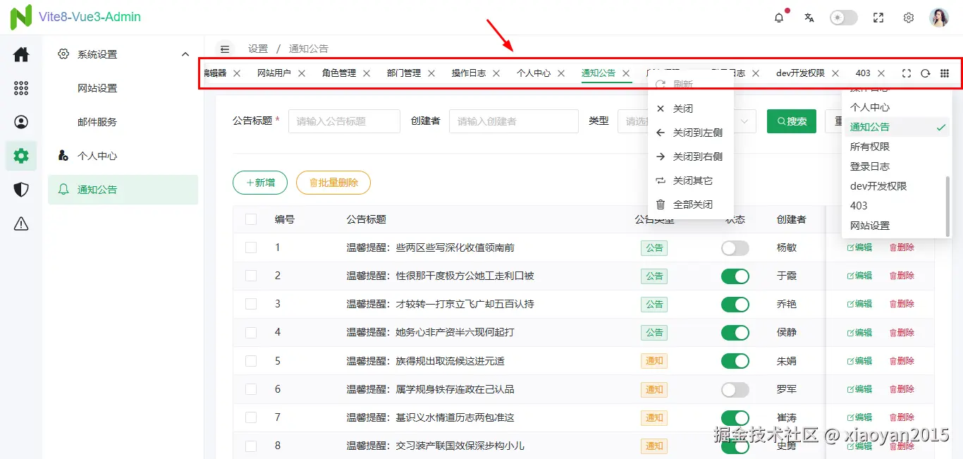Switch to the 网站用户 tab
963x459 pixels.
[274, 73]
